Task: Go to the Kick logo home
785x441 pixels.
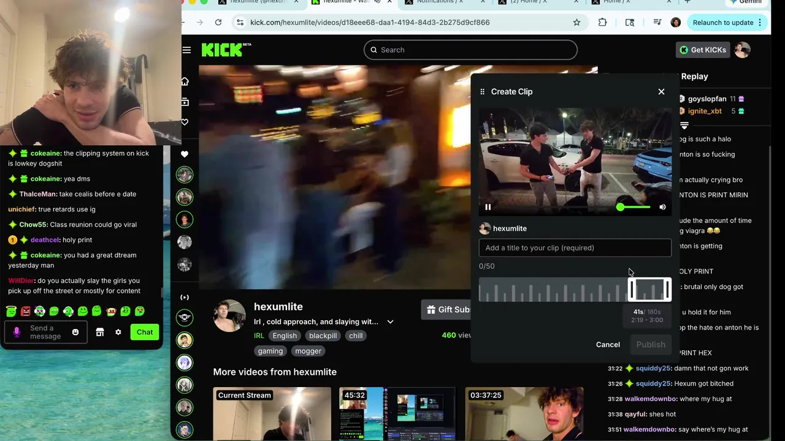Action: [x=226, y=50]
